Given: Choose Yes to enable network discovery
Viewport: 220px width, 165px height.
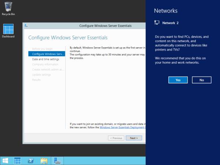Looking at the screenshot, I should [178, 80].
